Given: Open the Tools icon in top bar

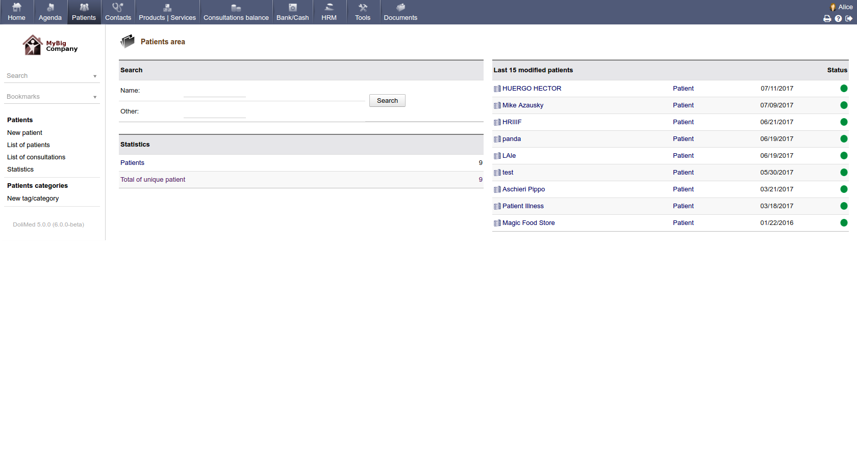Looking at the screenshot, I should (363, 8).
